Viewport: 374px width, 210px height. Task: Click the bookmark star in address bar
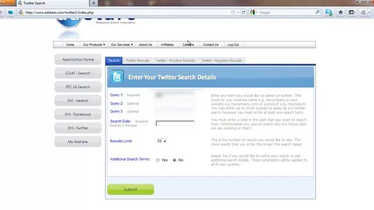(233, 12)
